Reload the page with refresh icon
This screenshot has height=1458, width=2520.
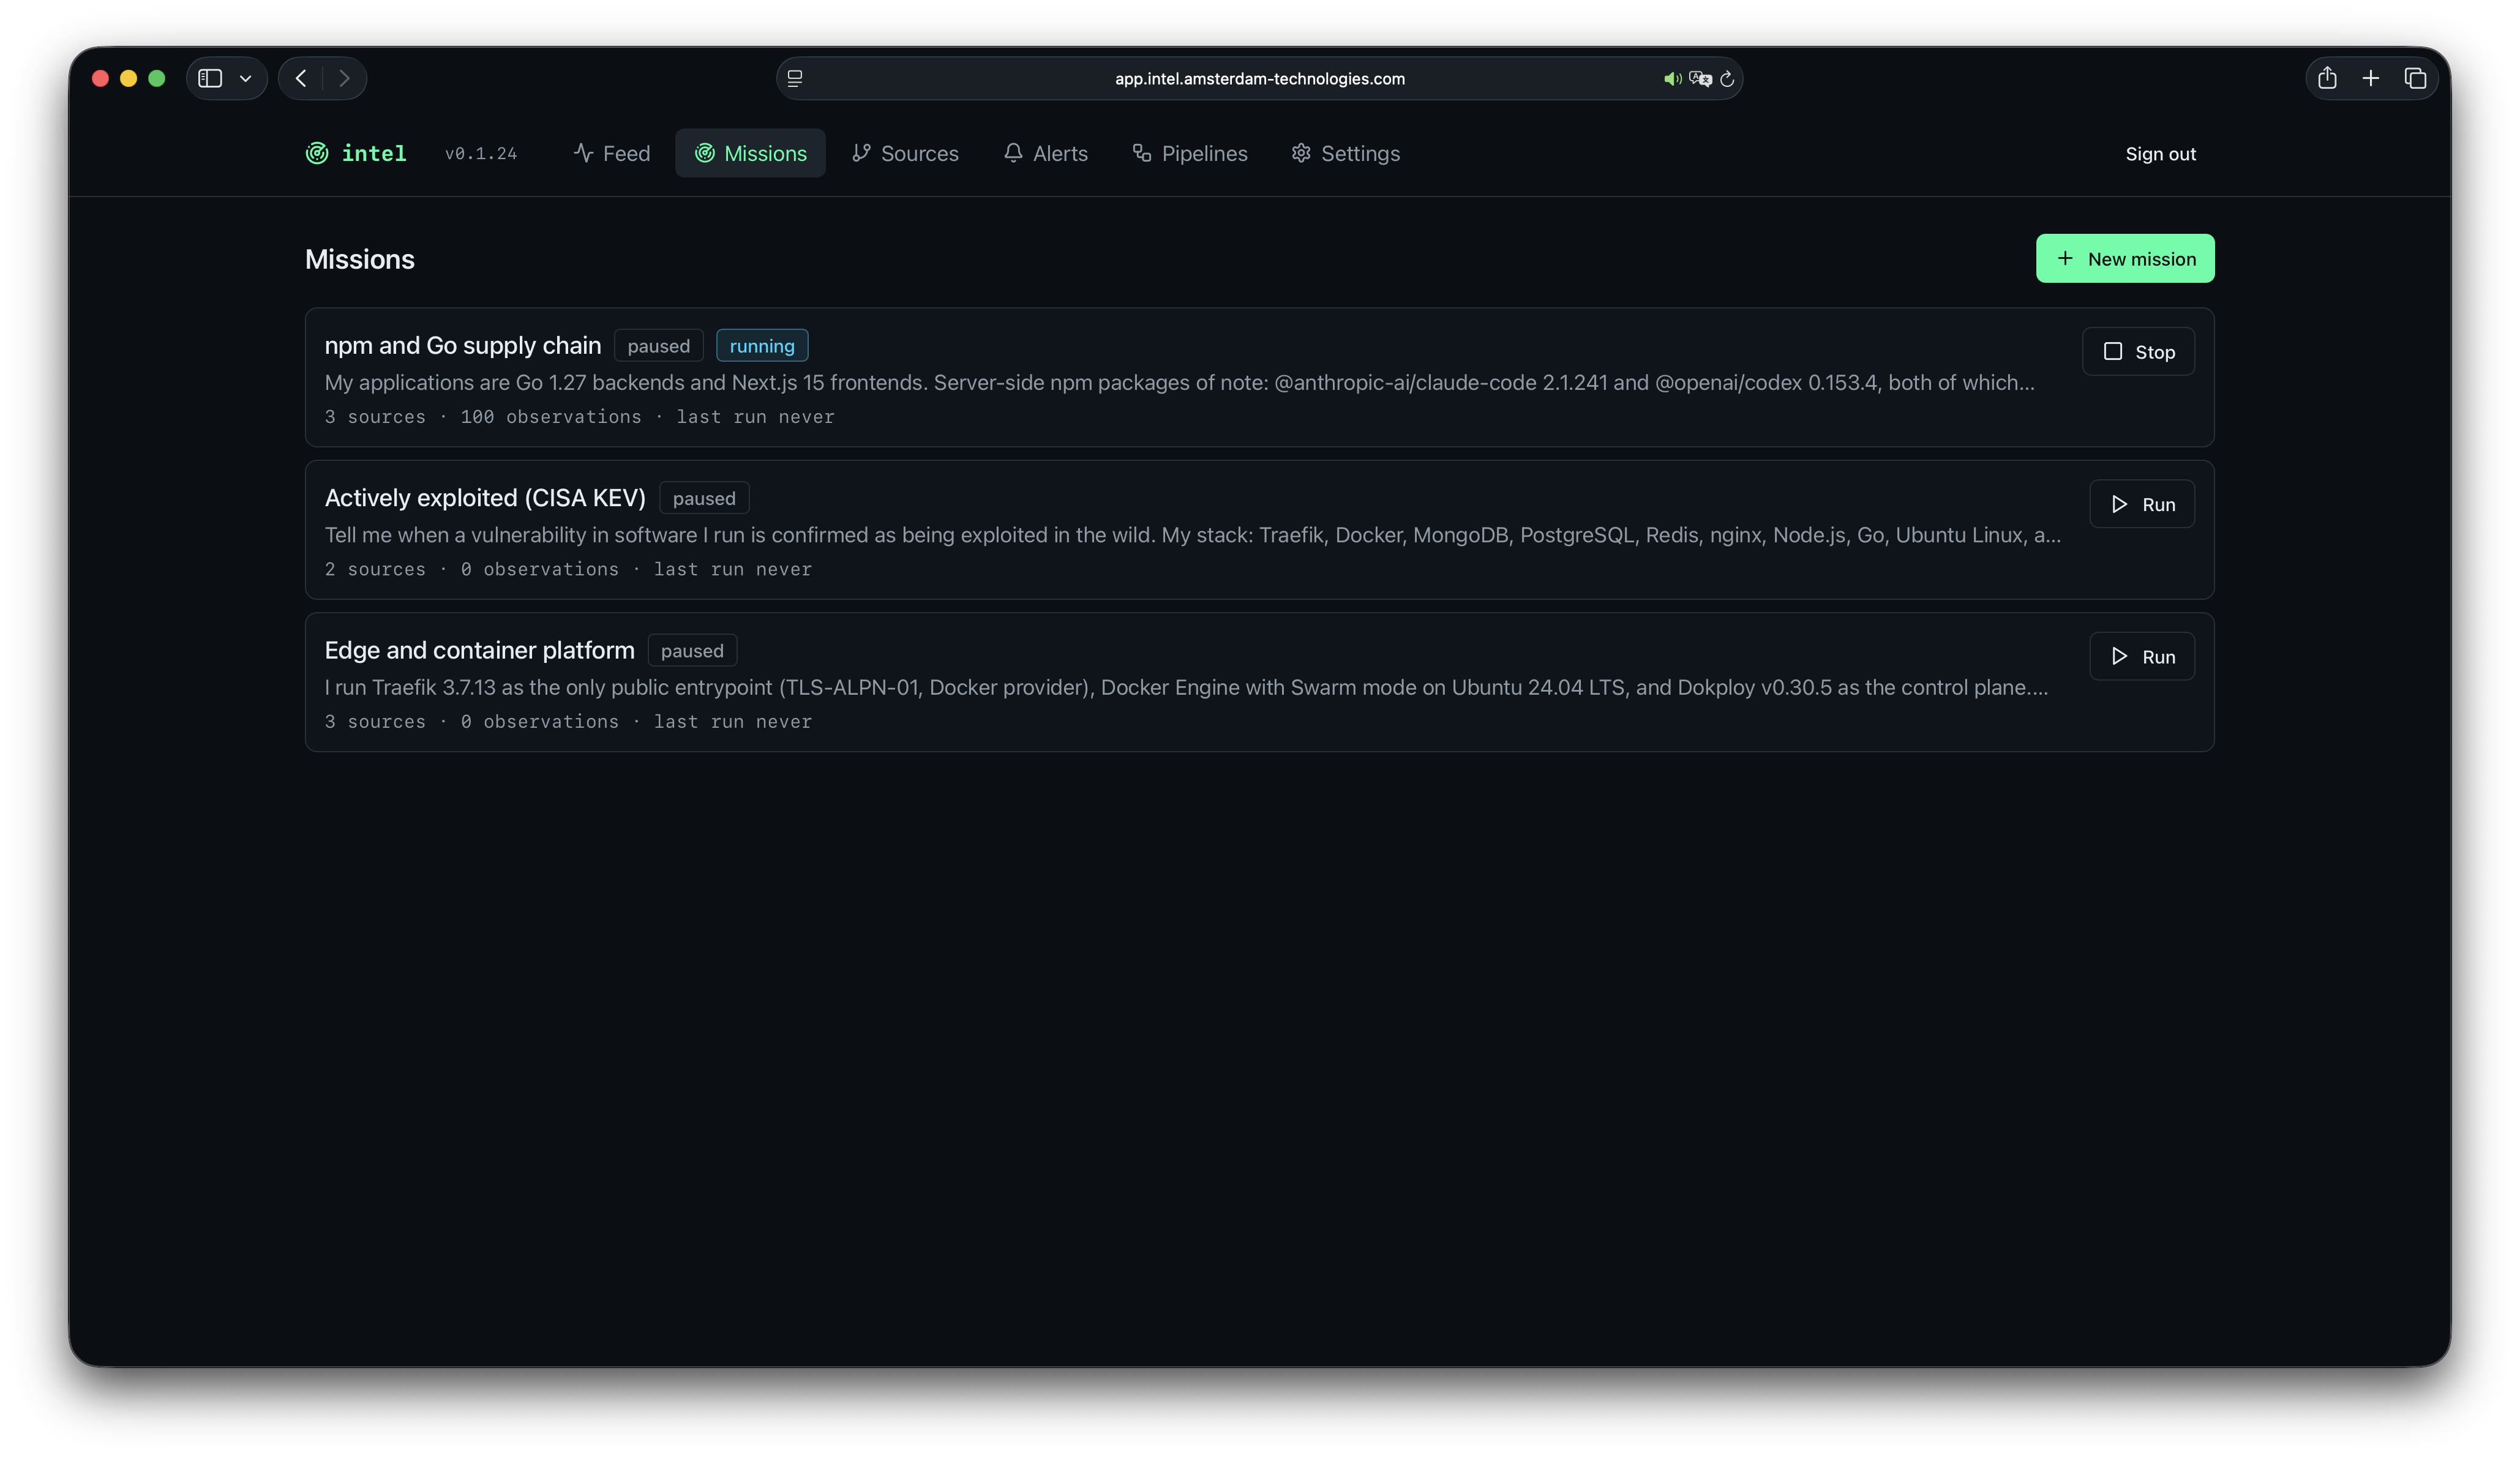click(1727, 79)
